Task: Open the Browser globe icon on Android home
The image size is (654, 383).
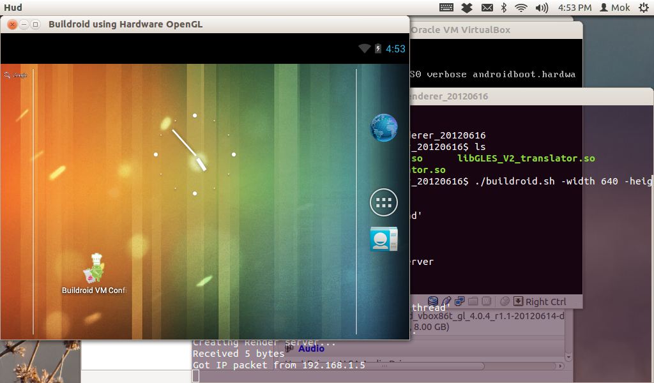Action: tap(384, 128)
